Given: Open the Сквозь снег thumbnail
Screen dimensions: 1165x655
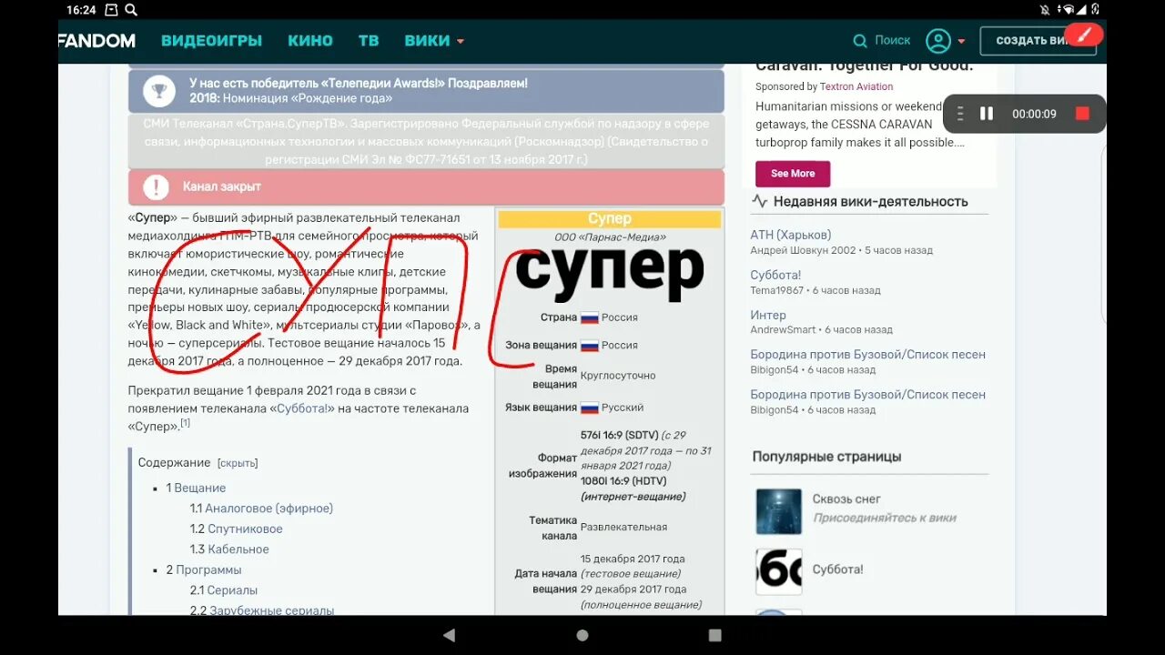Looking at the screenshot, I should click(x=779, y=511).
